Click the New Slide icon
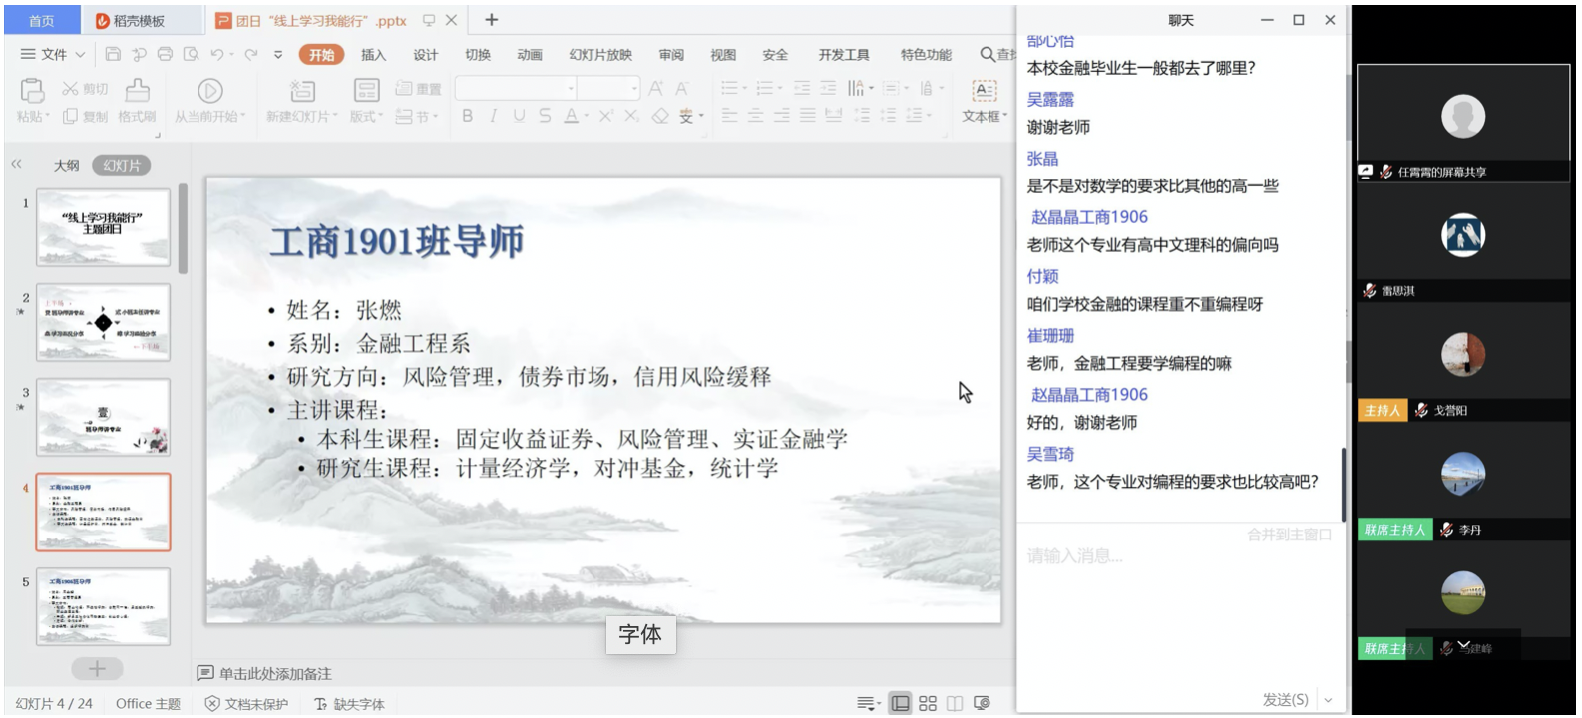 [x=301, y=91]
